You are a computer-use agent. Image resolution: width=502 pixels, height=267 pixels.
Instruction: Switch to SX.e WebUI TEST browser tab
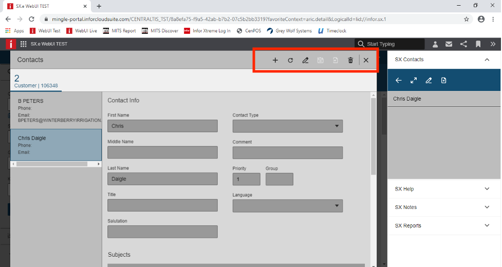48,6
